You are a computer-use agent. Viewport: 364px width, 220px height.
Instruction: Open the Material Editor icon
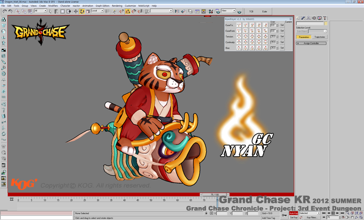211,11
